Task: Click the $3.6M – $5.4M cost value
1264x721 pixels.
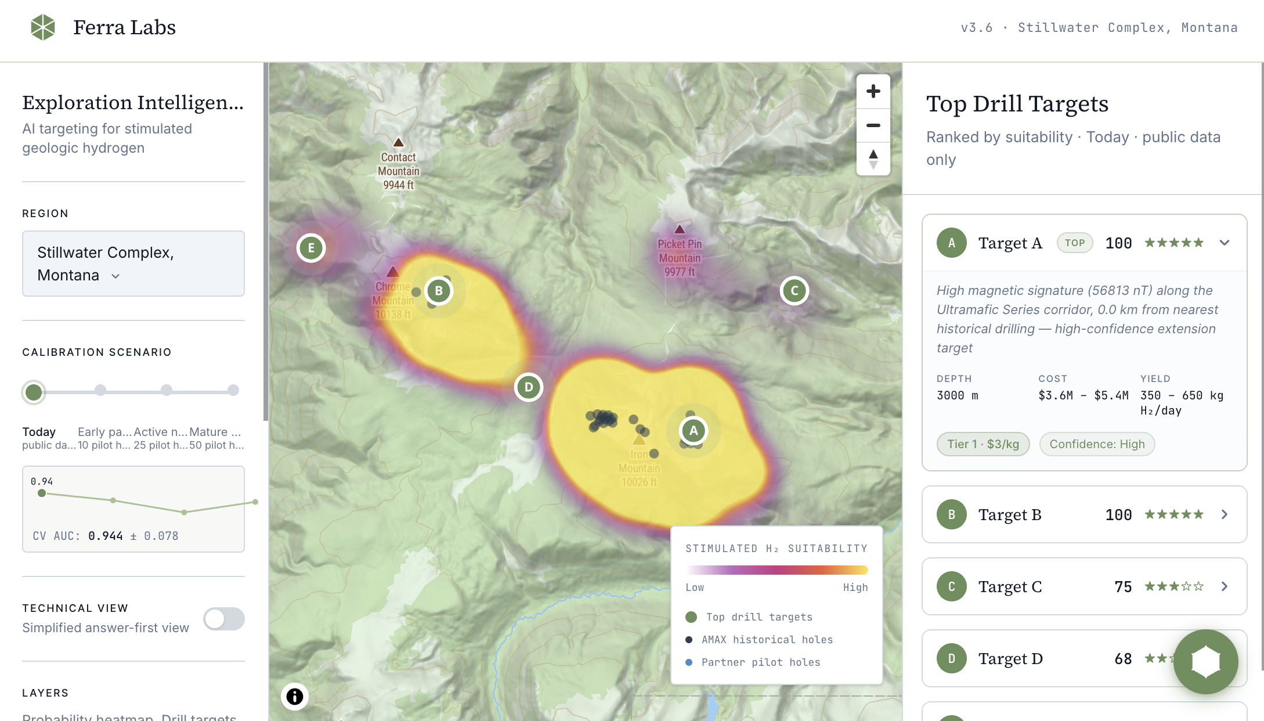Action: (x=1084, y=395)
